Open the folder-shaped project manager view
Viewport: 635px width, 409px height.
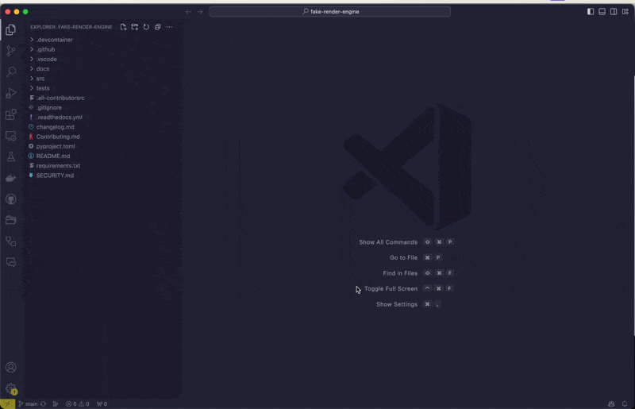[x=11, y=220]
